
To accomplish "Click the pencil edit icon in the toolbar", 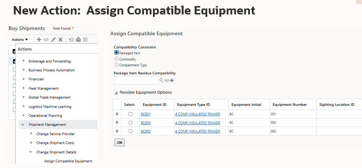I will tap(53, 40).
